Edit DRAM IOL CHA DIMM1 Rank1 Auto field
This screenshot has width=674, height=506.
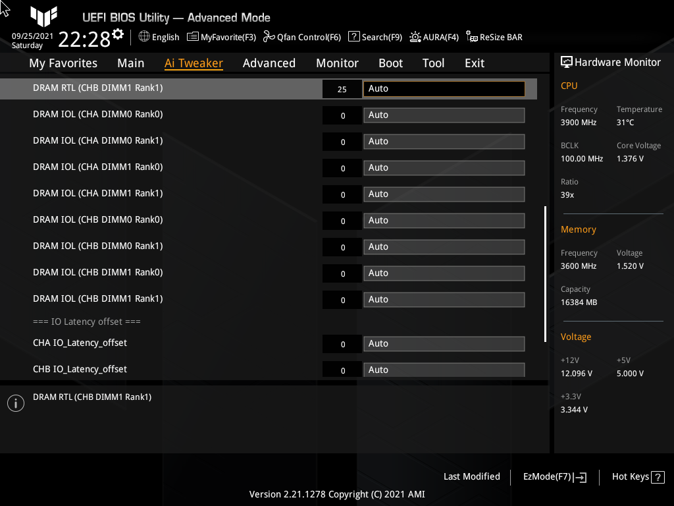444,194
